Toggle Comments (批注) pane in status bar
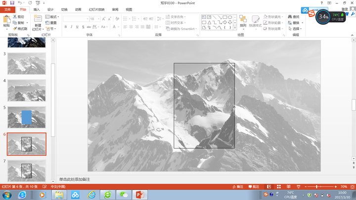Screen dimensions: 356x200 pos(254,187)
